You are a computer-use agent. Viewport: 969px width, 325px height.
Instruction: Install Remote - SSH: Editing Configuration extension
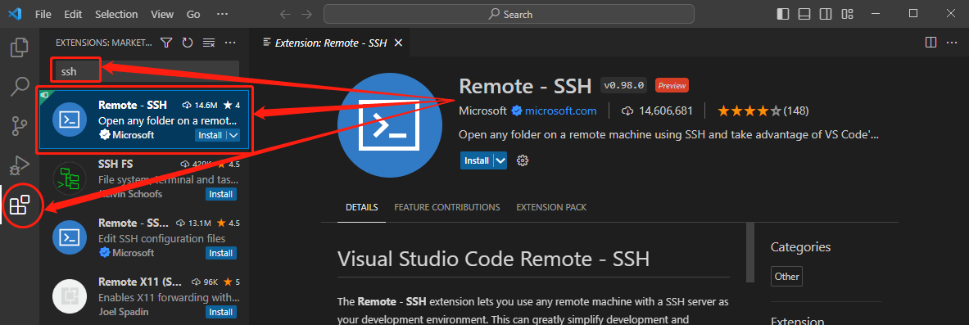pyautogui.click(x=220, y=253)
